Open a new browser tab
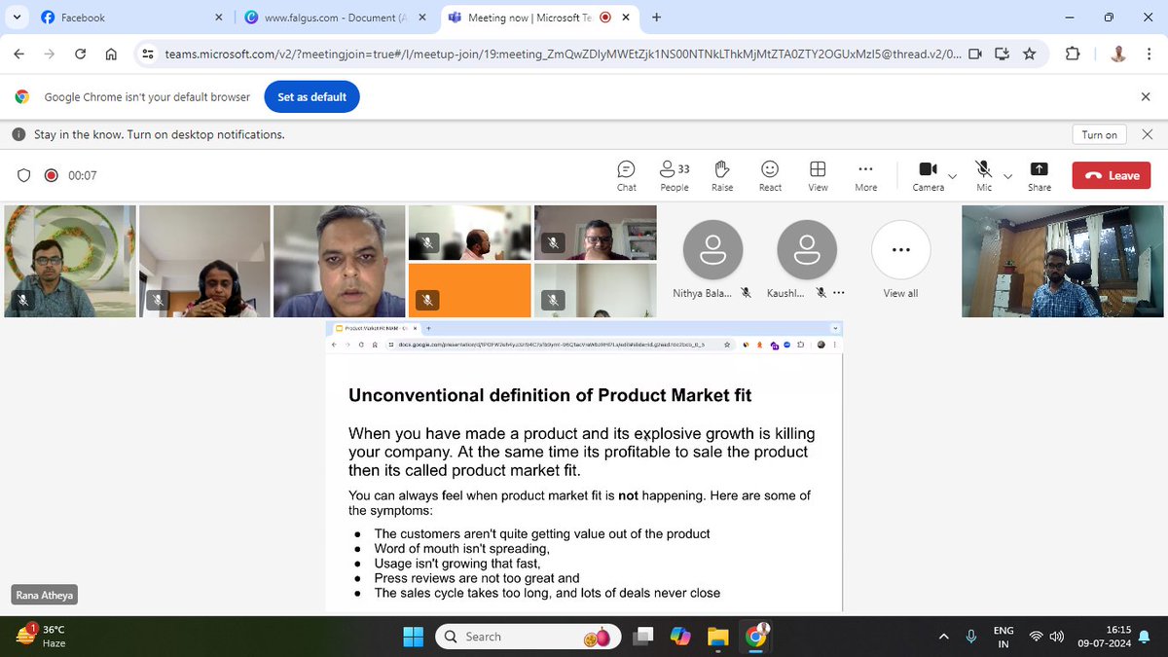This screenshot has width=1168, height=657. point(657,18)
